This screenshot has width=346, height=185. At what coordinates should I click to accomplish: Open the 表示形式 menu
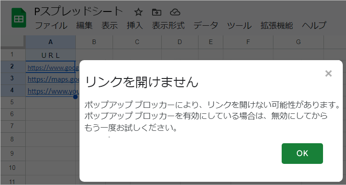(168, 25)
